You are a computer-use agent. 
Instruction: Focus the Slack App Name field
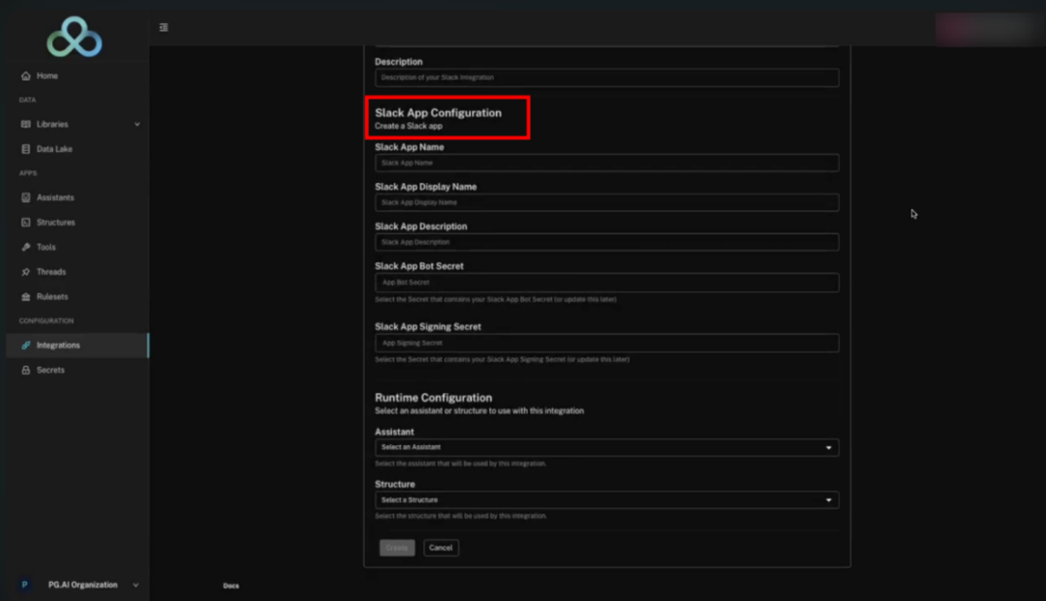(x=606, y=163)
